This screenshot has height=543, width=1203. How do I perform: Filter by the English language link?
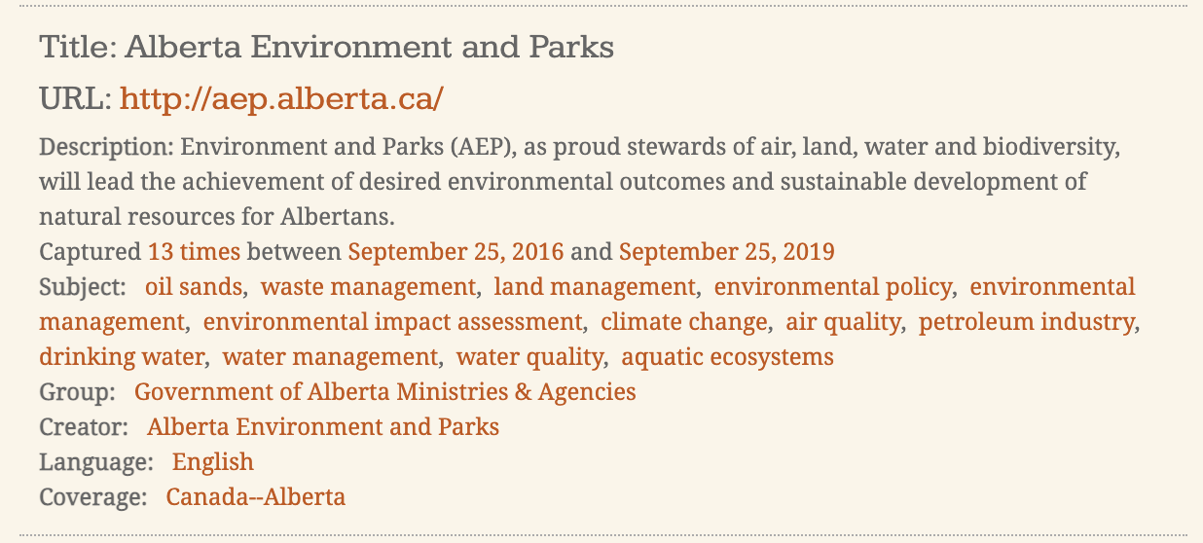pos(213,462)
